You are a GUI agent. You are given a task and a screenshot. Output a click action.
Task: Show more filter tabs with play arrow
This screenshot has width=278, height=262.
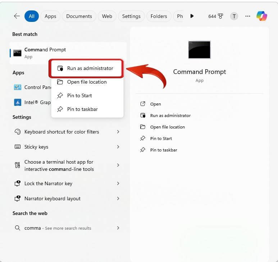192,16
